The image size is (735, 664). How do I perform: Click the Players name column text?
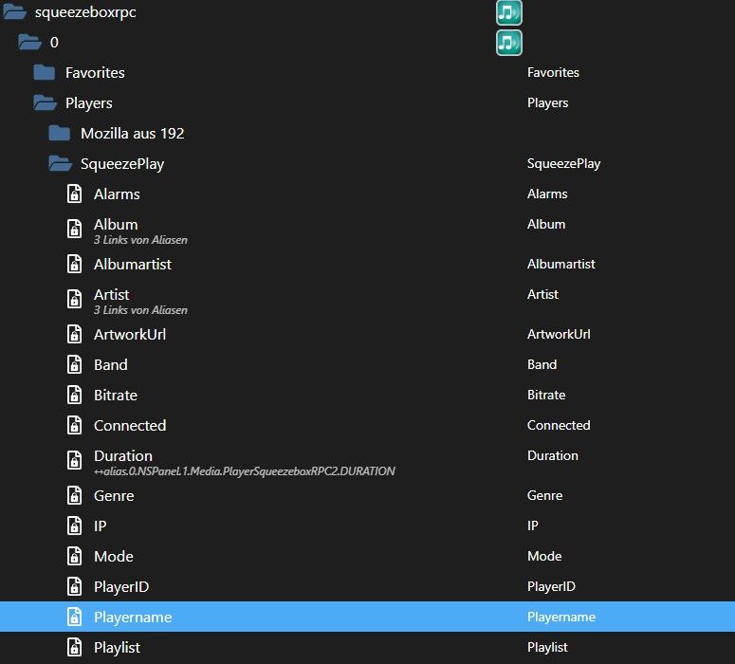coord(547,102)
